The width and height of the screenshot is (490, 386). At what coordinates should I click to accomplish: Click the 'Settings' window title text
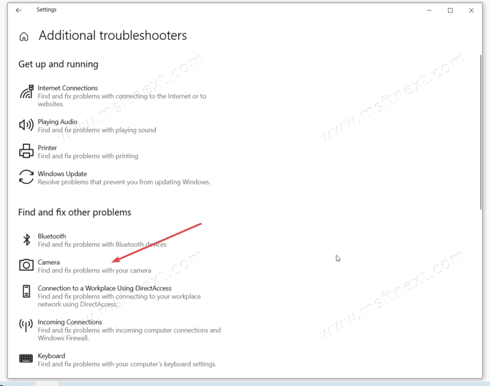point(46,10)
